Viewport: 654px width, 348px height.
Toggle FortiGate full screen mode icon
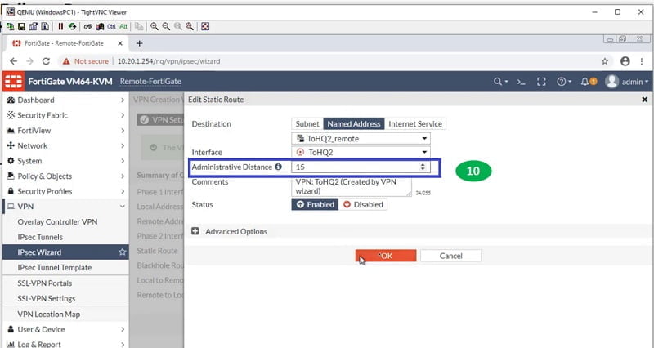click(x=541, y=82)
